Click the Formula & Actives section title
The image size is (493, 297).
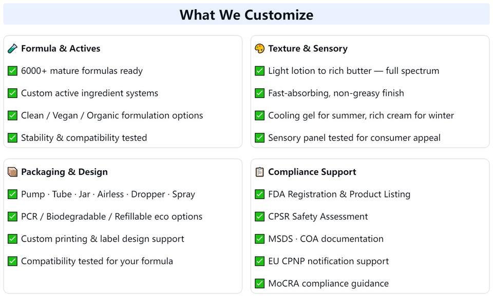click(61, 49)
